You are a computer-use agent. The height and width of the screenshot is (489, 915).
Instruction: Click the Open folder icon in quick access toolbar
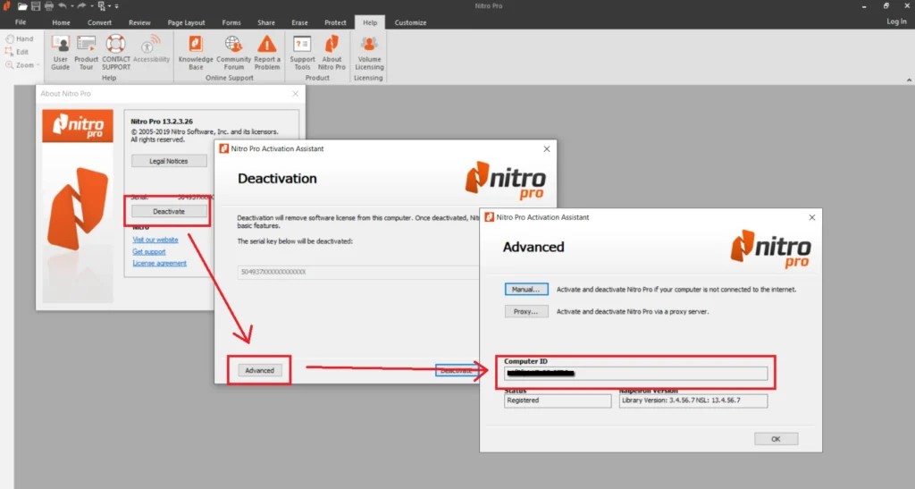[22, 6]
